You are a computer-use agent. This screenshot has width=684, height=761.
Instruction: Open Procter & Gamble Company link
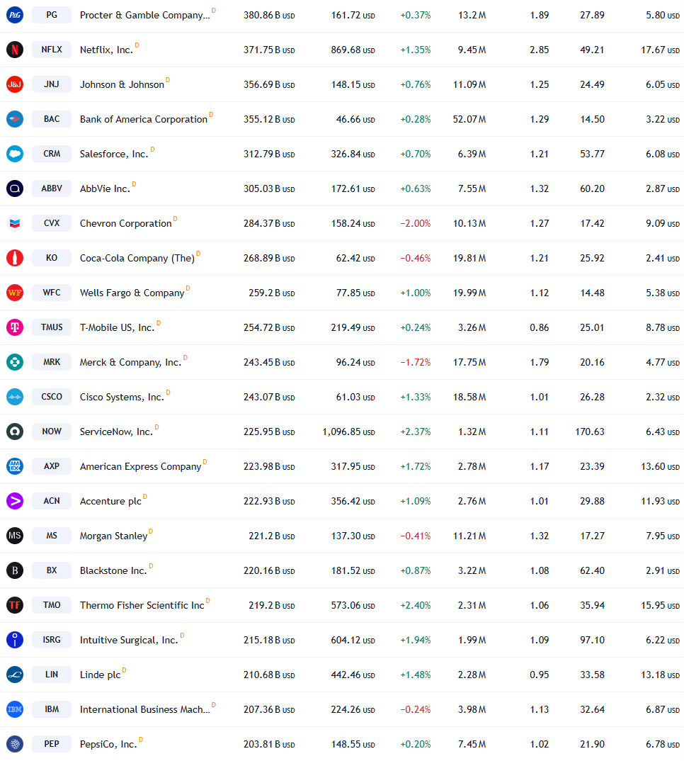(x=145, y=15)
